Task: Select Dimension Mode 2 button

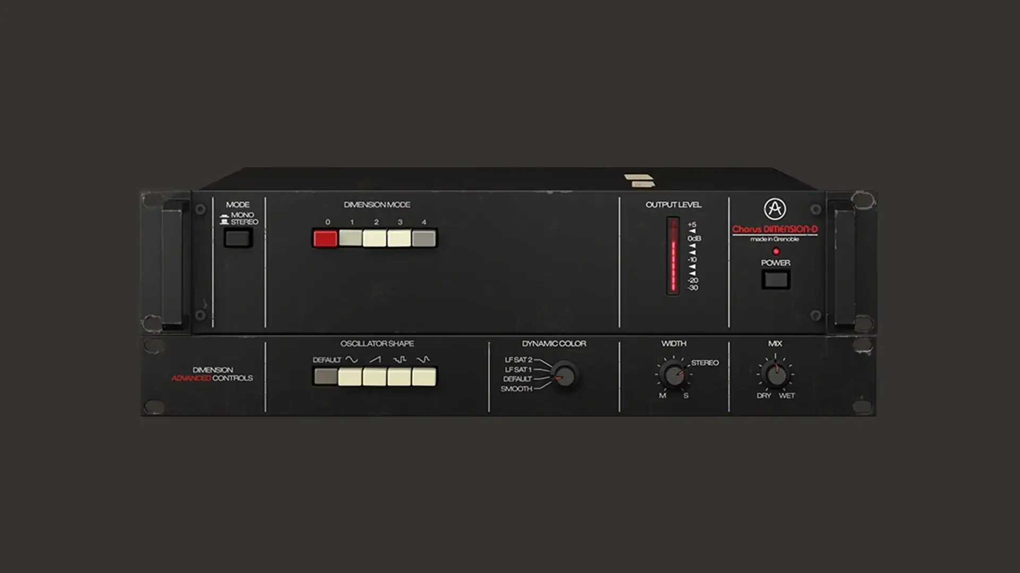Action: (x=375, y=238)
